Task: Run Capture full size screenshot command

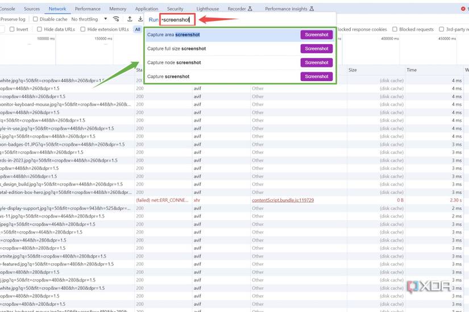Action: click(240, 49)
